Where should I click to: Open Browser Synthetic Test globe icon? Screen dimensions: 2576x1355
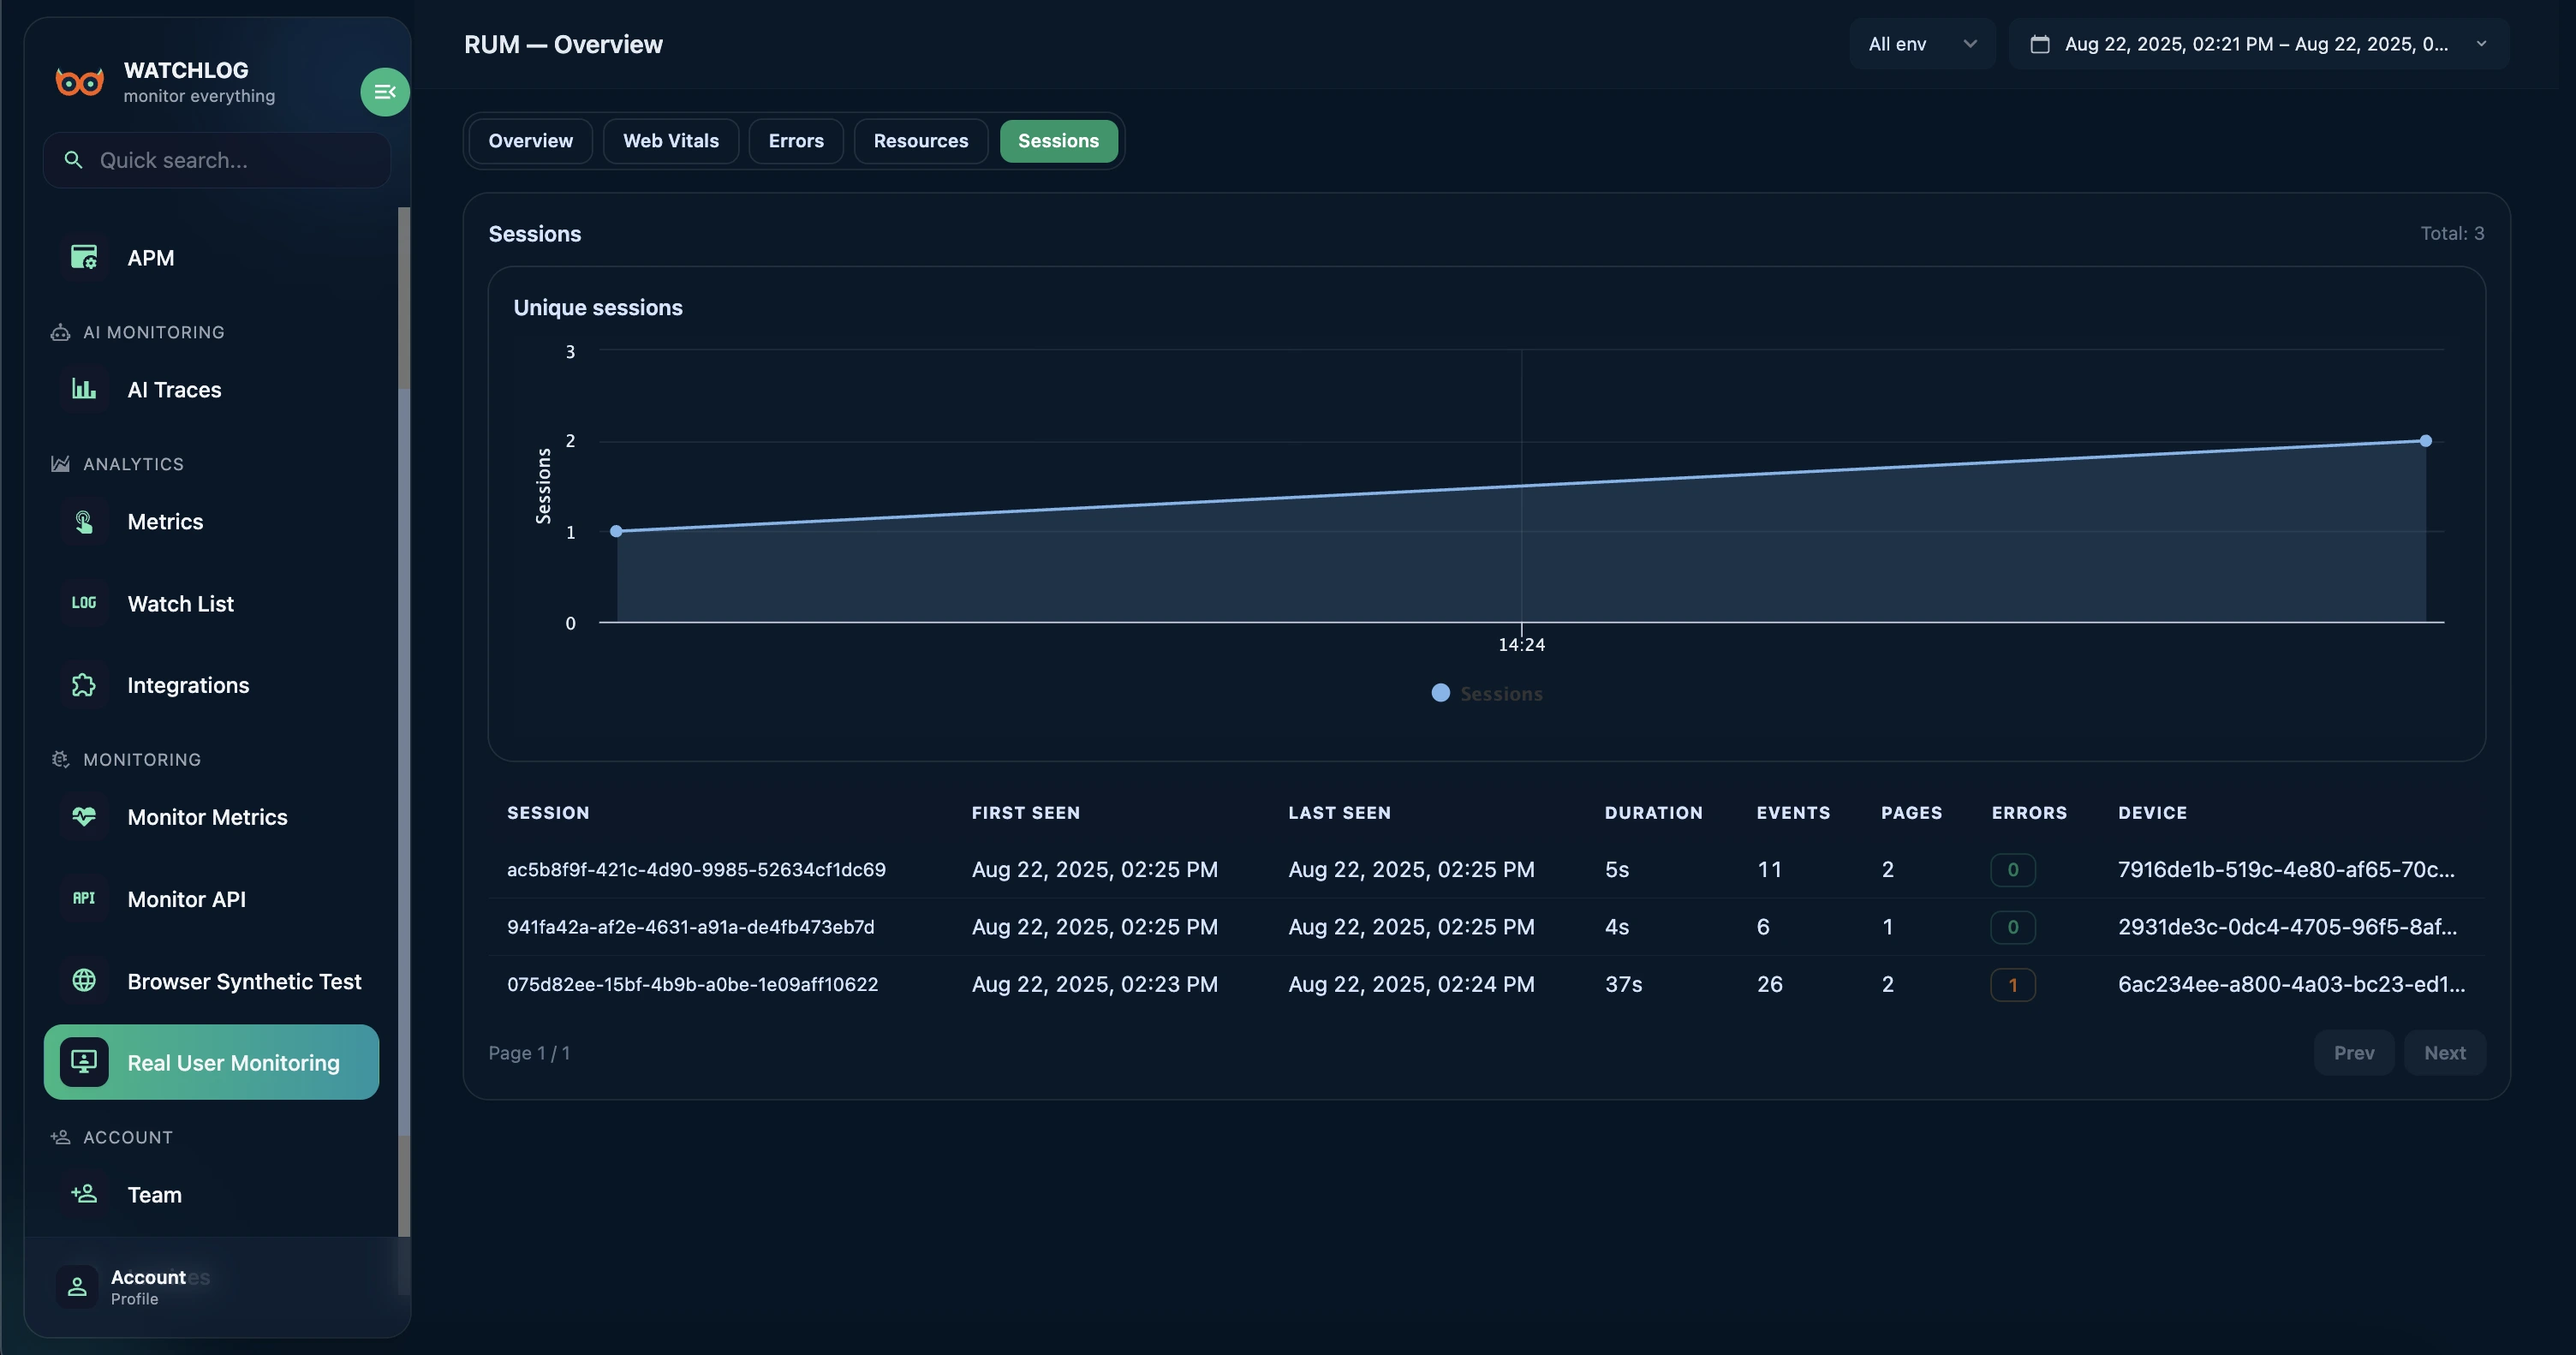[84, 981]
